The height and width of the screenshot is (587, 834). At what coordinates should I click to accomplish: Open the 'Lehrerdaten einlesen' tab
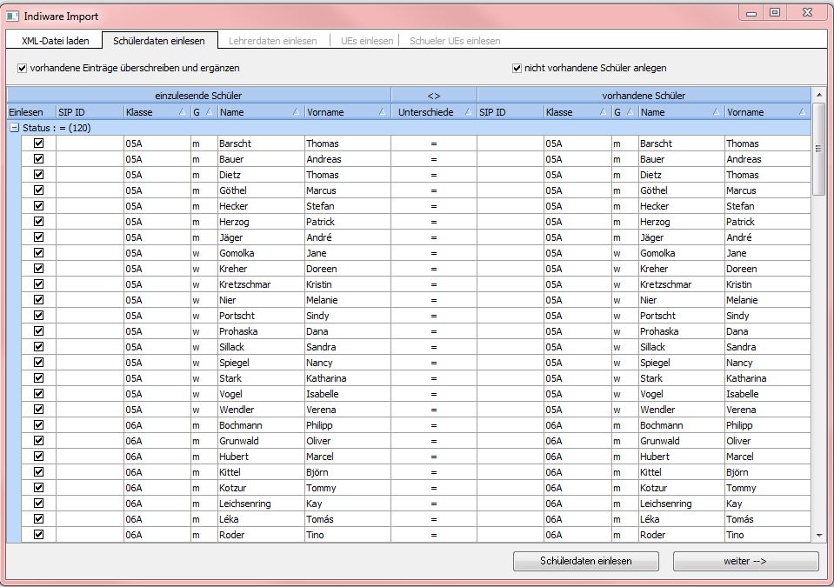tap(273, 41)
